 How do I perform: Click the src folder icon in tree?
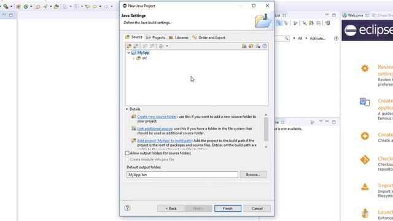138,58
